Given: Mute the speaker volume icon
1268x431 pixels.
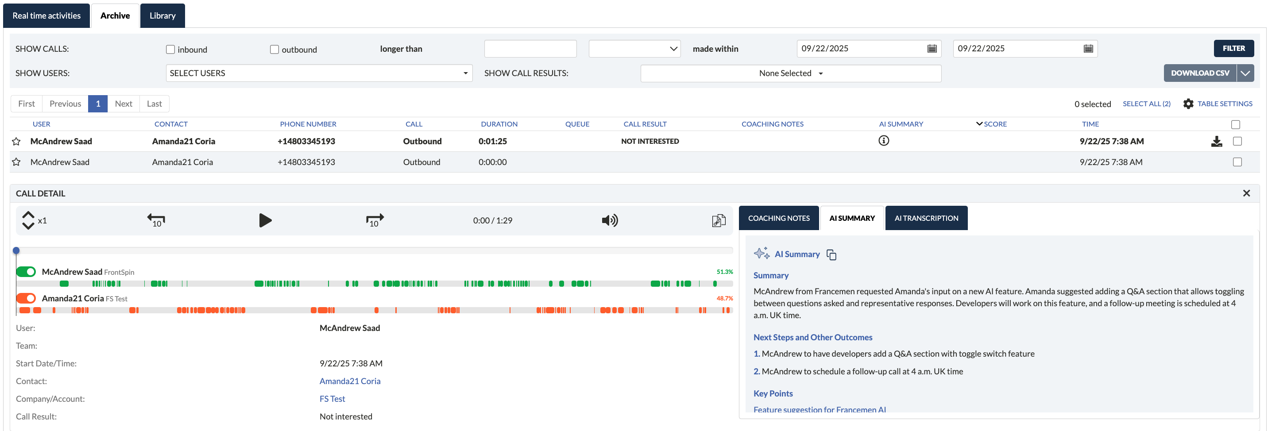Looking at the screenshot, I should (610, 220).
